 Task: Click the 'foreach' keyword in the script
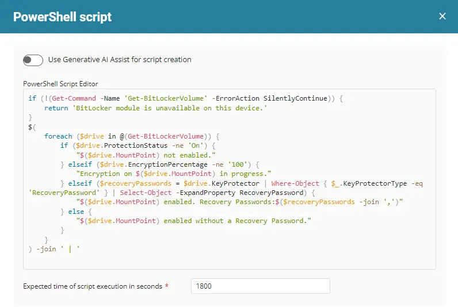58,136
